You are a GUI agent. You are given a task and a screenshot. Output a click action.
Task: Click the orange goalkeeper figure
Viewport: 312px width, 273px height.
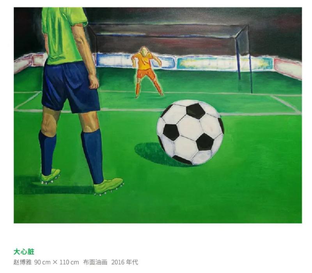coord(147,72)
